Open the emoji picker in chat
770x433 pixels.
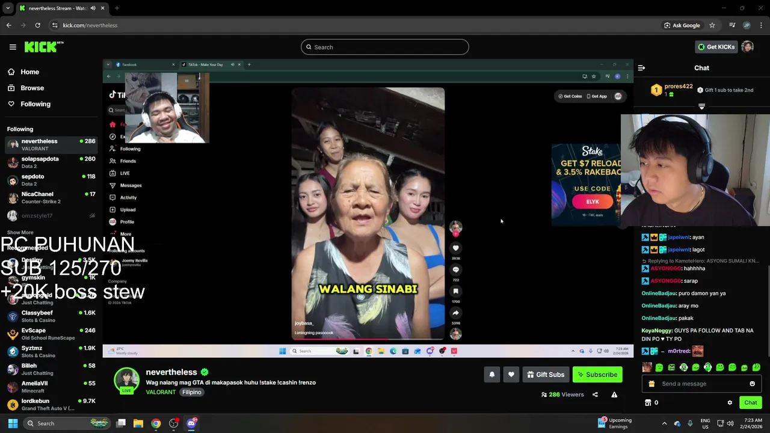[x=752, y=384]
